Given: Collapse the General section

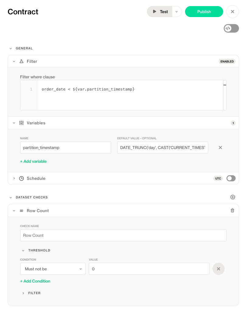Looking at the screenshot, I should click(x=11, y=48).
